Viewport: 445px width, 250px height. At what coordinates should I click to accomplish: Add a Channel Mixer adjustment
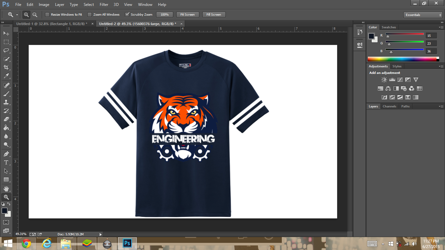tap(412, 89)
